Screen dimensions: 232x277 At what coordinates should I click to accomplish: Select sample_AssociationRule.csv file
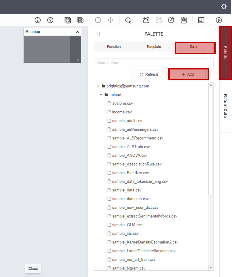[x=137, y=164]
